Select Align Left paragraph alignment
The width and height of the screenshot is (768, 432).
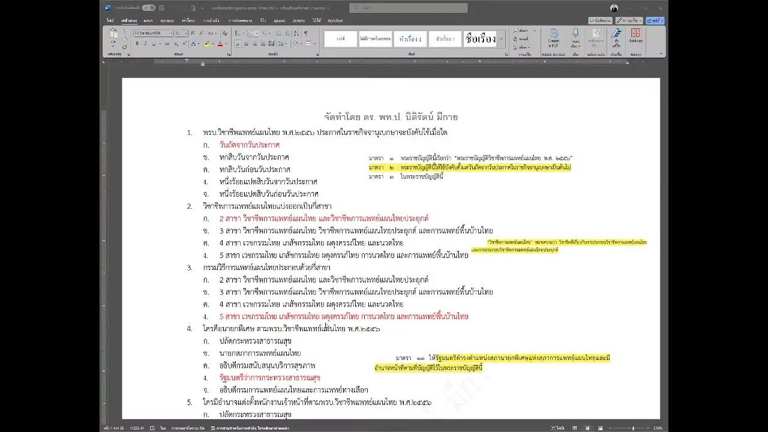tap(238, 44)
